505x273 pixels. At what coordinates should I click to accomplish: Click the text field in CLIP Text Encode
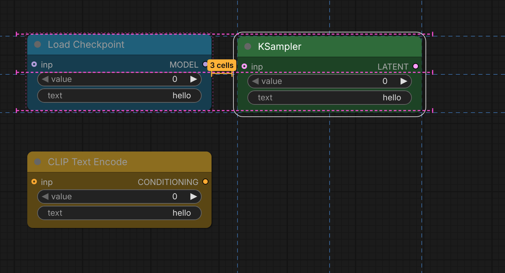pos(119,213)
